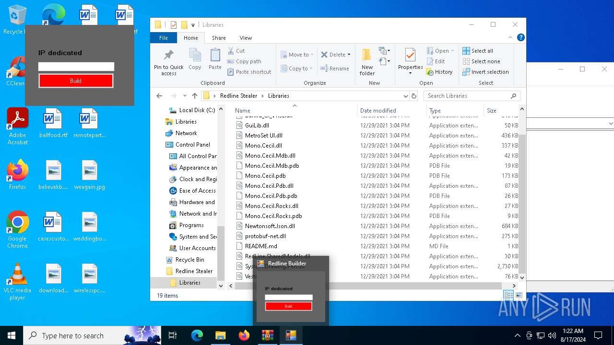Cut the selected item
614x345 pixels.
pyautogui.click(x=236, y=51)
